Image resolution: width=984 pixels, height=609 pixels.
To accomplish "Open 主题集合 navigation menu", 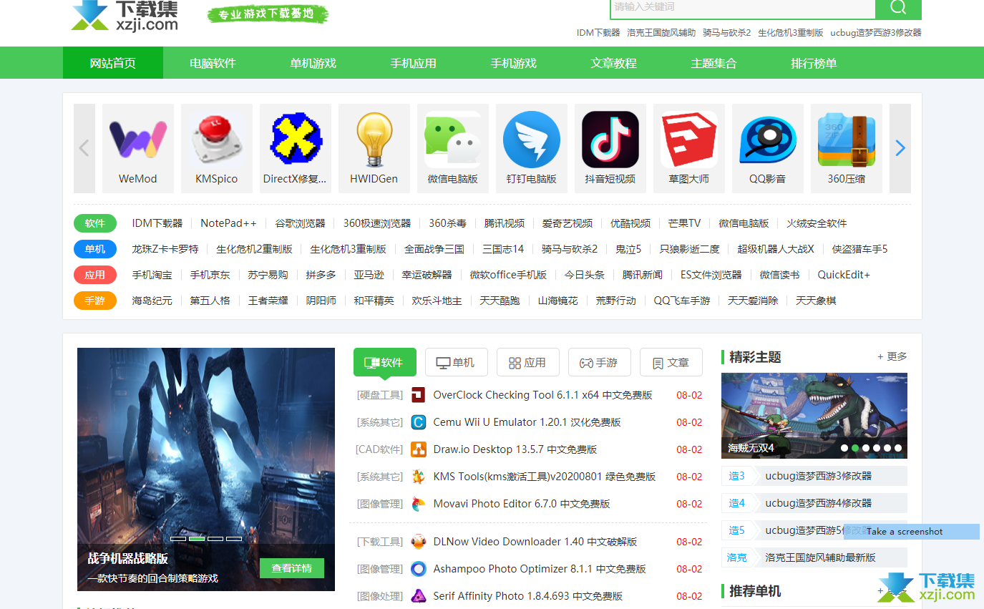I will point(713,63).
